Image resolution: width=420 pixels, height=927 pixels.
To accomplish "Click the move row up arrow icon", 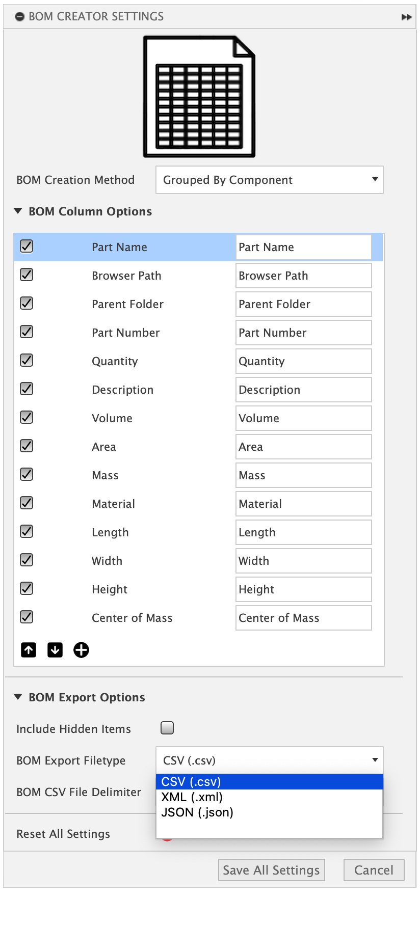I will [x=29, y=650].
